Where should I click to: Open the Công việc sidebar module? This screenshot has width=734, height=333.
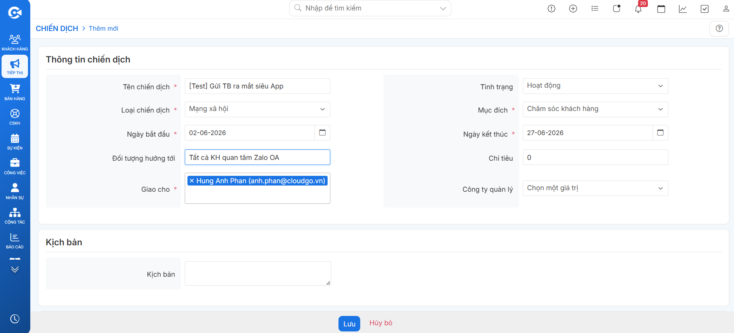point(15,166)
